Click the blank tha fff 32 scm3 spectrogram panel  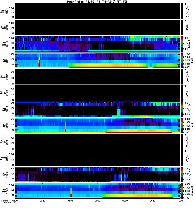pos(97,28)
